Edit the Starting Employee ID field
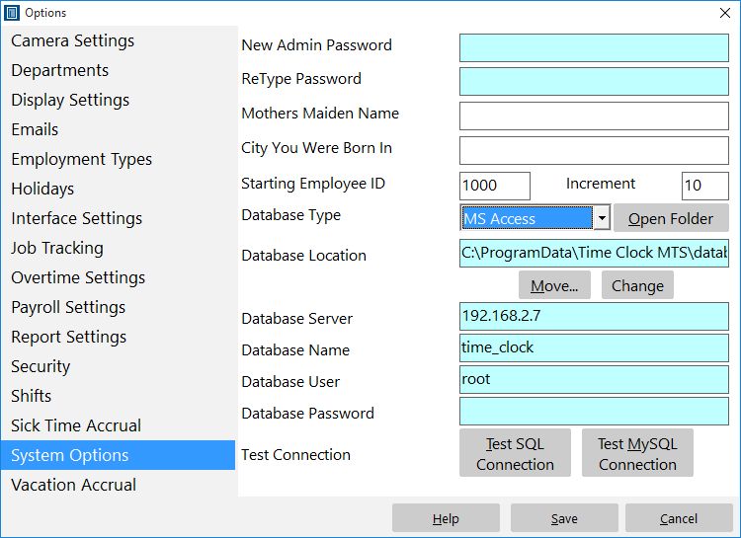This screenshot has height=538, width=741. (x=495, y=186)
